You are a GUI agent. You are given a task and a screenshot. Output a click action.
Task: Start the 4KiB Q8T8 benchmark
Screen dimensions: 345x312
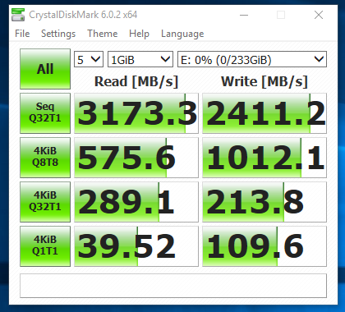45,158
